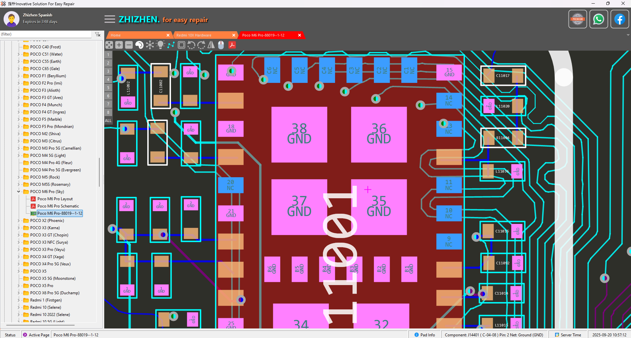Open the PDF schematic from toolbar

[232, 45]
